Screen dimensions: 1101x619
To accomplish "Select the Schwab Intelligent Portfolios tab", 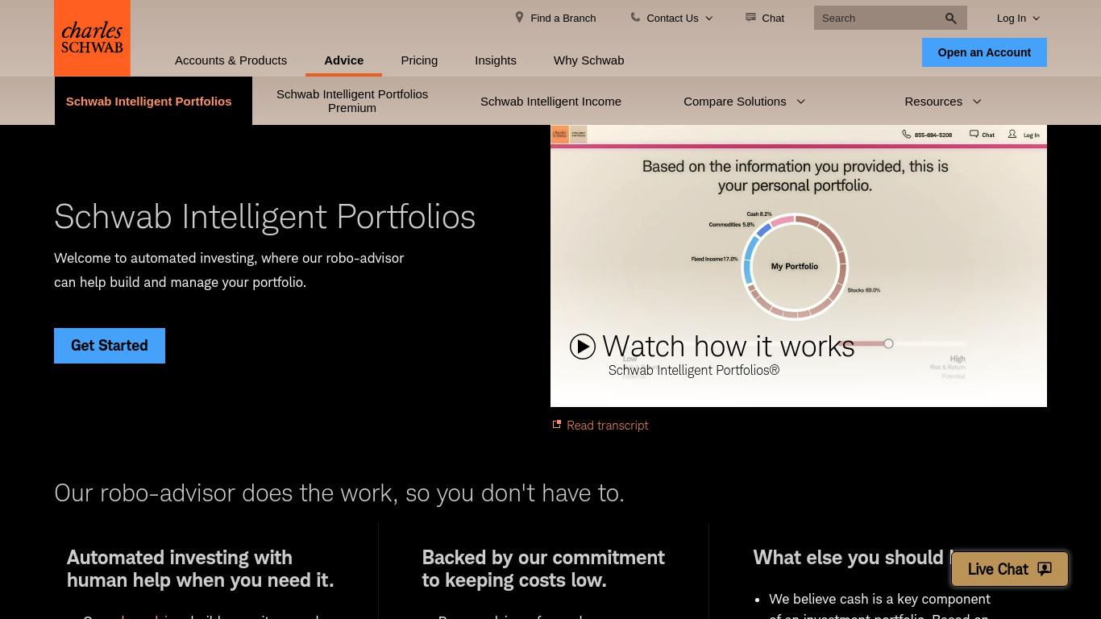I will [x=153, y=101].
